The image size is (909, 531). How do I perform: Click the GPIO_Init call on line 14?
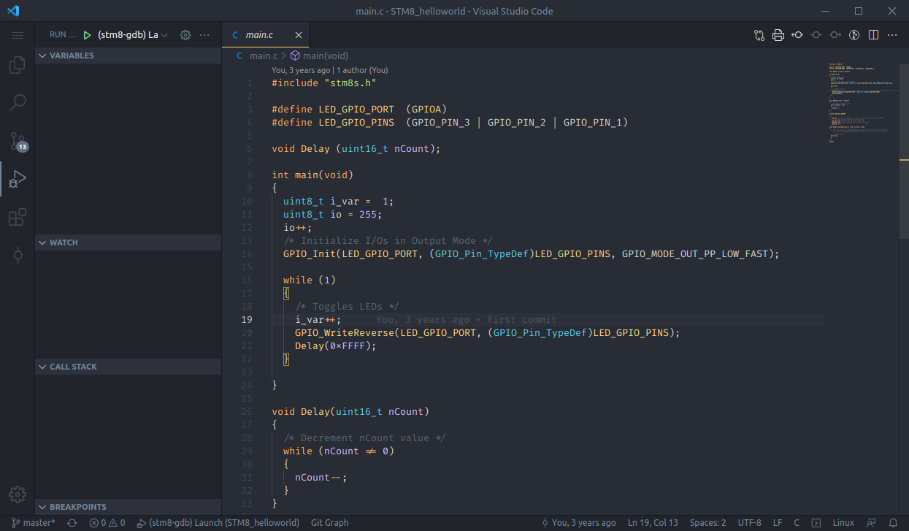(532, 254)
